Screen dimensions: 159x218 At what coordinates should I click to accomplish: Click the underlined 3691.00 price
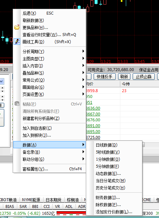[x=93, y=126]
